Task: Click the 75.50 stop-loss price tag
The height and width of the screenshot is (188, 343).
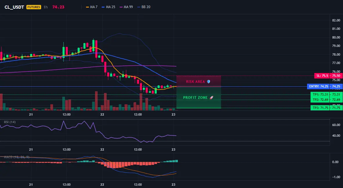Action: click(336, 76)
